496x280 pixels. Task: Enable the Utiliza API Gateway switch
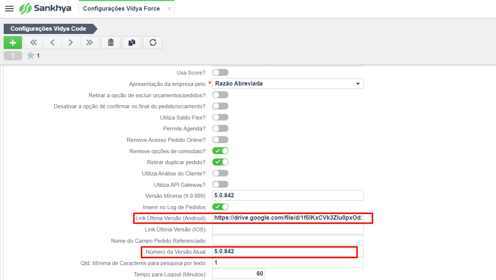tap(220, 185)
